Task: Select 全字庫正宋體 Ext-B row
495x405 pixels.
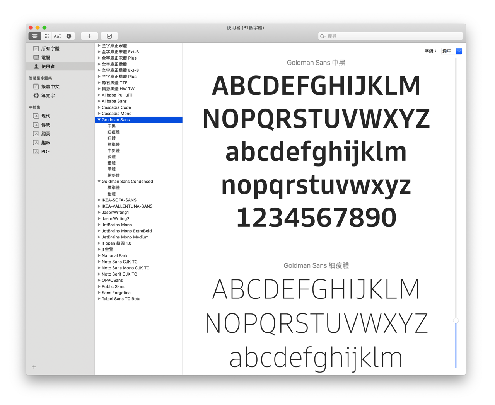Action: click(139, 52)
